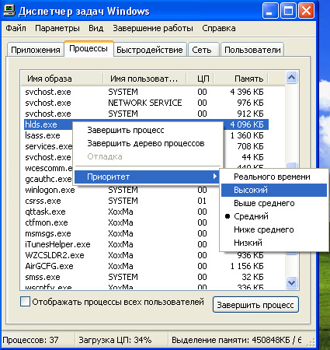The height and width of the screenshot is (350, 330).
Task: Click NETWORK SERVICE user name cell
Action: 145,103
